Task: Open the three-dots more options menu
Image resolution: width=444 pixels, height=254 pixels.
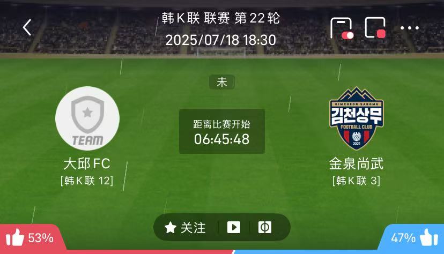Action: click(x=410, y=28)
